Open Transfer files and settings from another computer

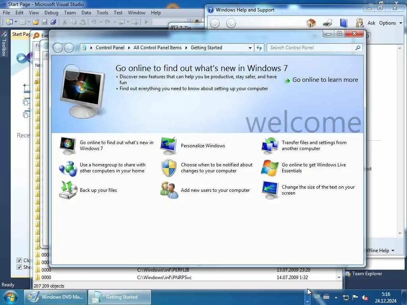tap(304, 145)
